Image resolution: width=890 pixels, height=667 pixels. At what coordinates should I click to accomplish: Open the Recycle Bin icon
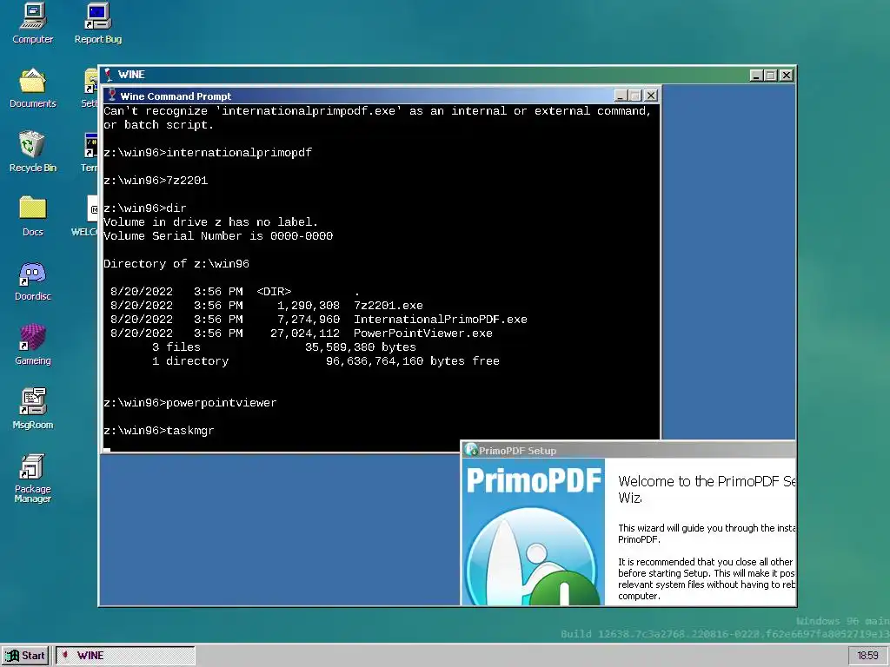[33, 152]
